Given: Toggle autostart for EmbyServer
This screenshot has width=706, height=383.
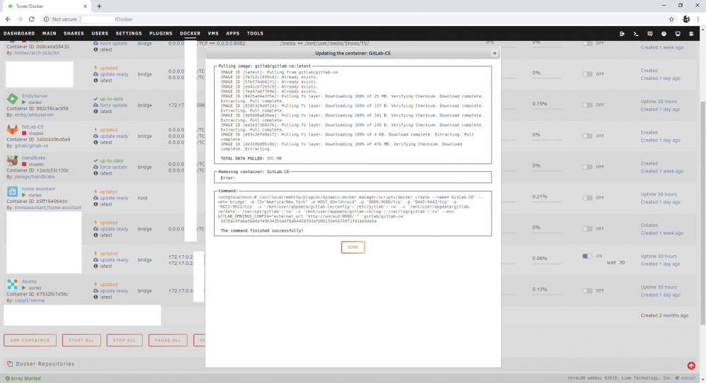Looking at the screenshot, I should coord(587,105).
